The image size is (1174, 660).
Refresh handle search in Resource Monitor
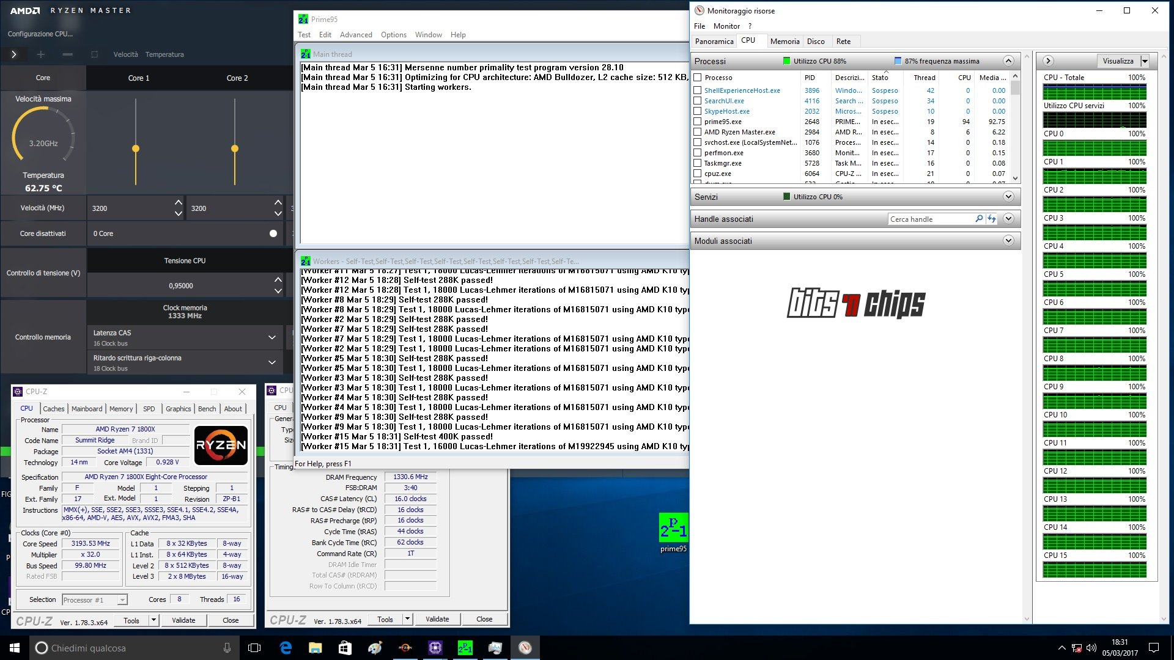tap(992, 219)
